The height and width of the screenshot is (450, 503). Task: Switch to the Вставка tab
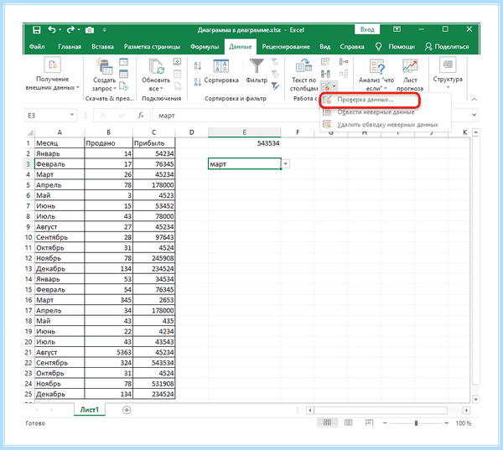click(x=102, y=47)
